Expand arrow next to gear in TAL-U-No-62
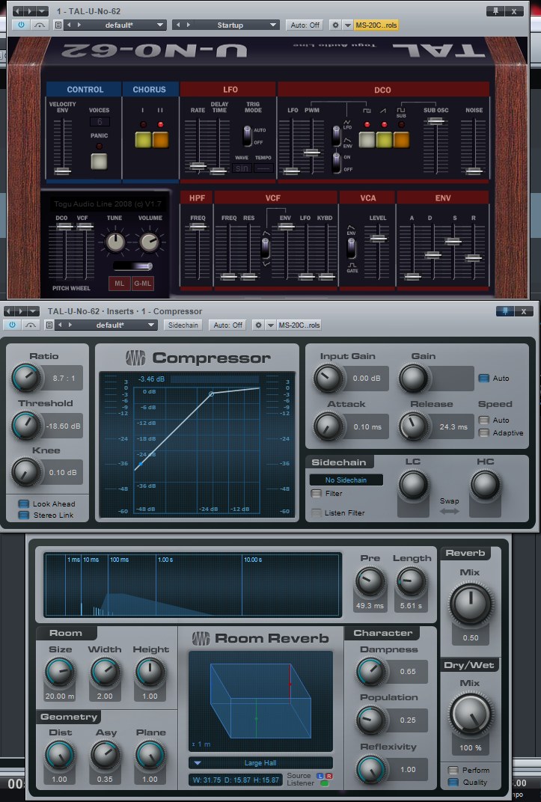The height and width of the screenshot is (802, 541). click(x=348, y=25)
